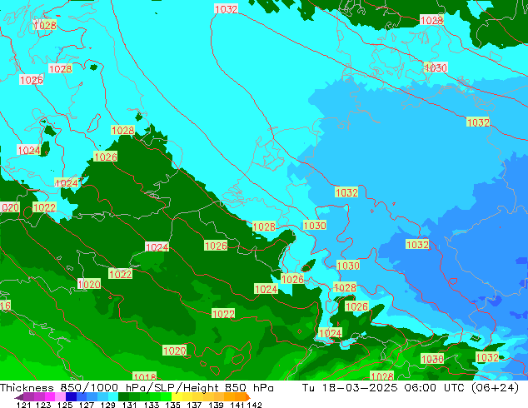This screenshot has width=528, height=408.
Task: Click the 1018 isobar label
Action: click(145, 376)
